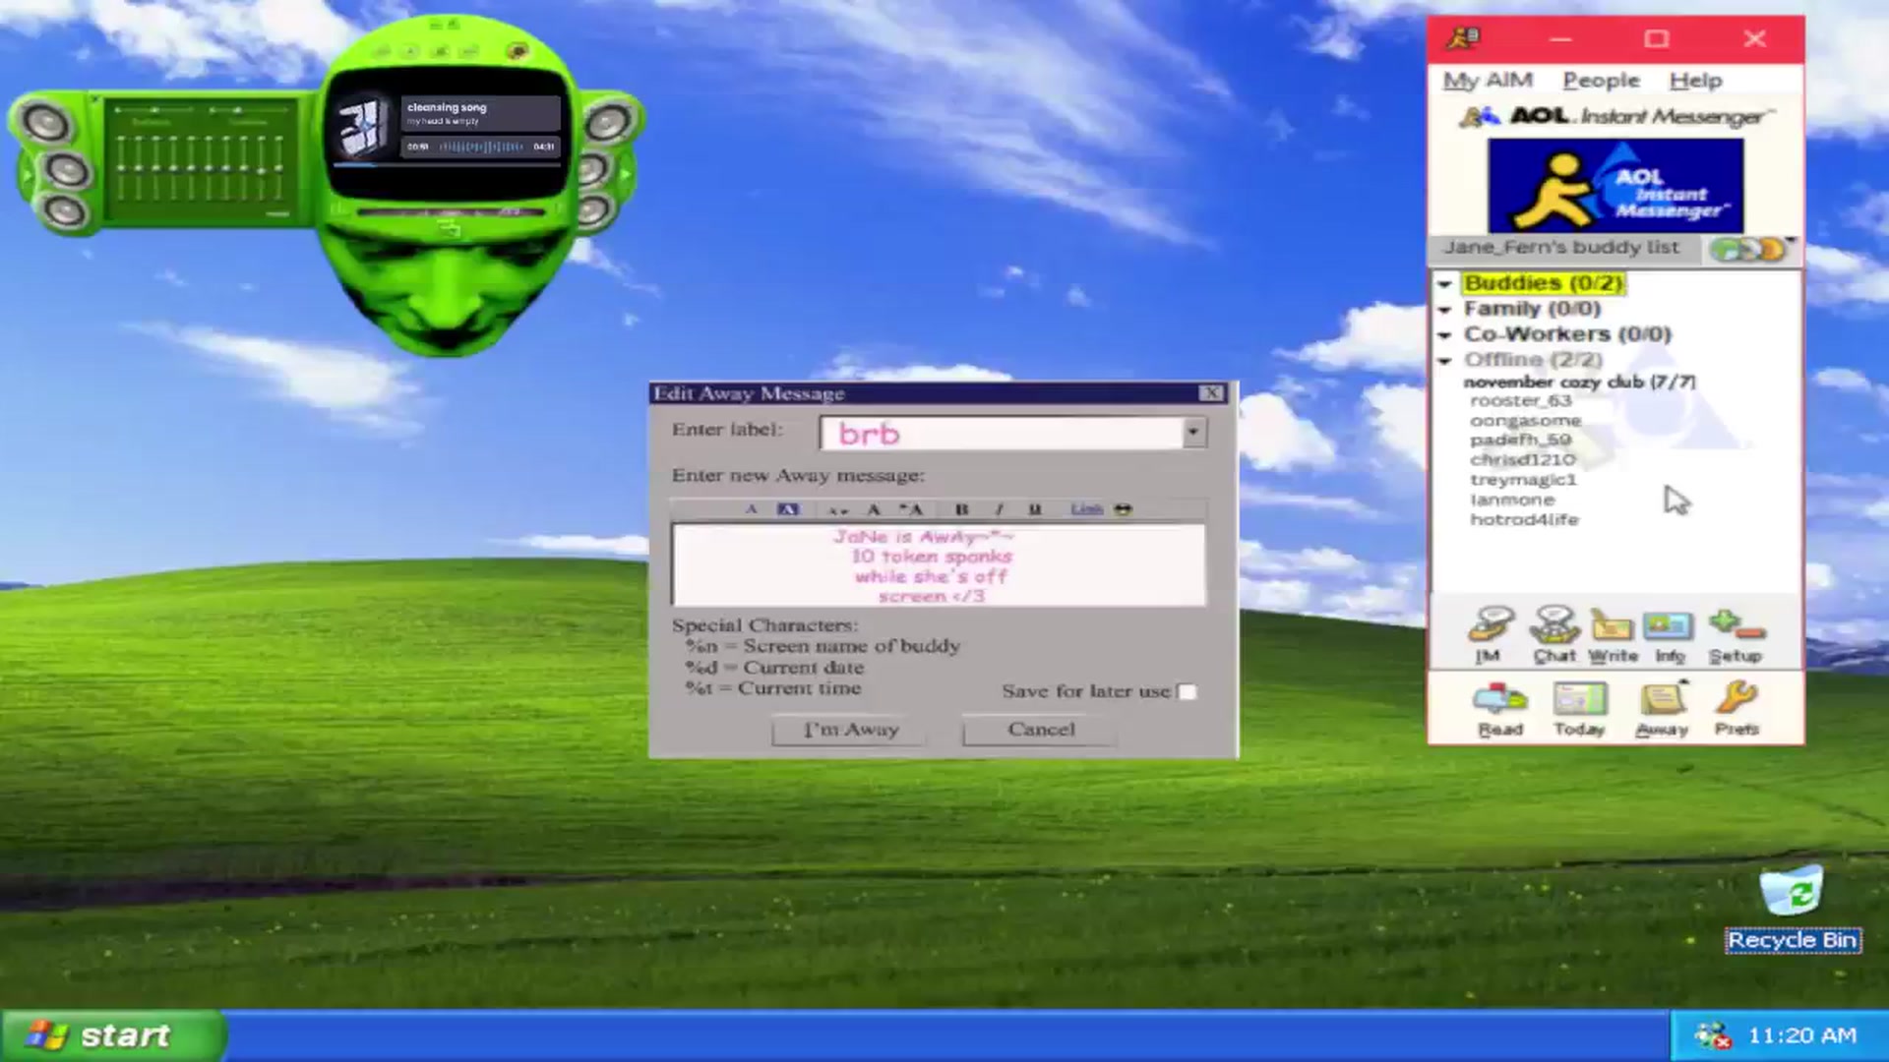The height and width of the screenshot is (1062, 1889).
Task: Click the right-side play arrow on the media player
Action: click(x=626, y=174)
